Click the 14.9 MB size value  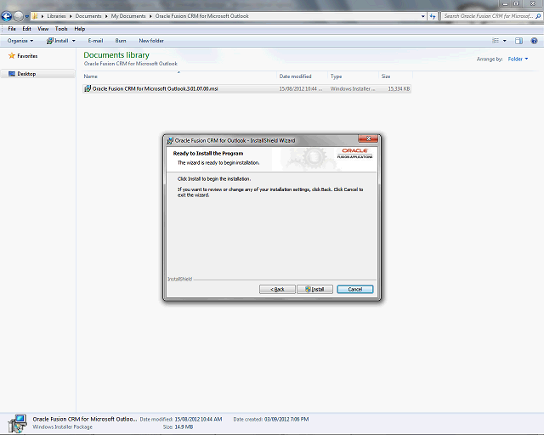click(184, 427)
